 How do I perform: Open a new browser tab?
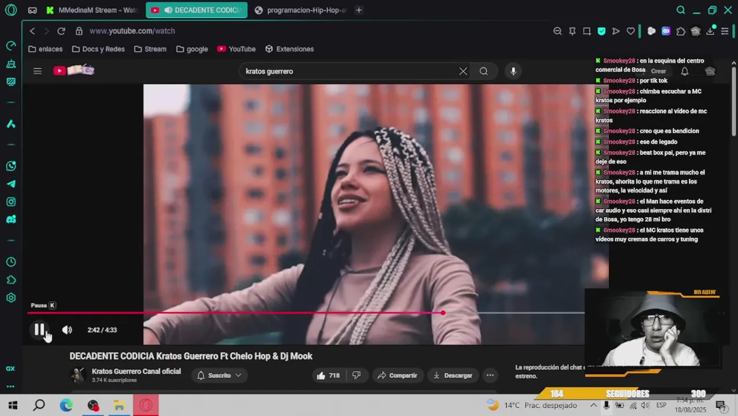pyautogui.click(x=359, y=10)
